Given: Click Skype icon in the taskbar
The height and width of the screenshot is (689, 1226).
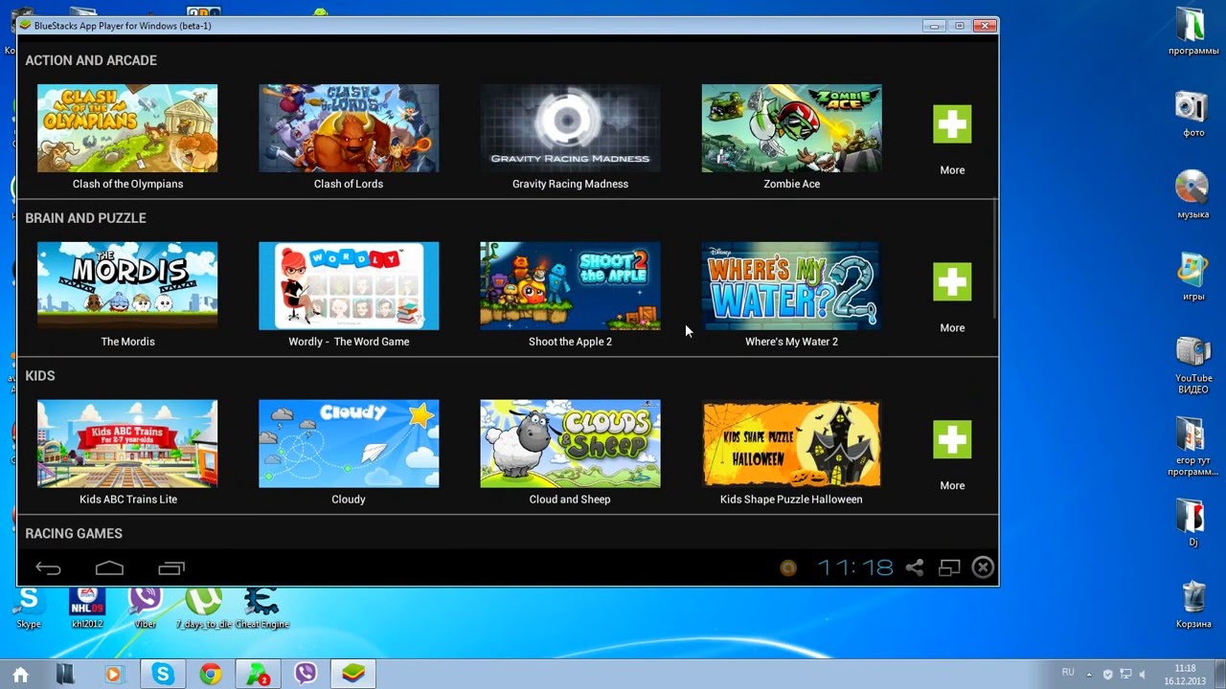Looking at the screenshot, I should 162,675.
